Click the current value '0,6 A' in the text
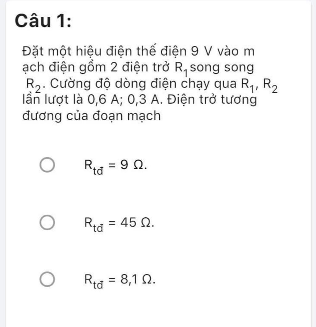The image size is (316, 327). pyautogui.click(x=103, y=99)
